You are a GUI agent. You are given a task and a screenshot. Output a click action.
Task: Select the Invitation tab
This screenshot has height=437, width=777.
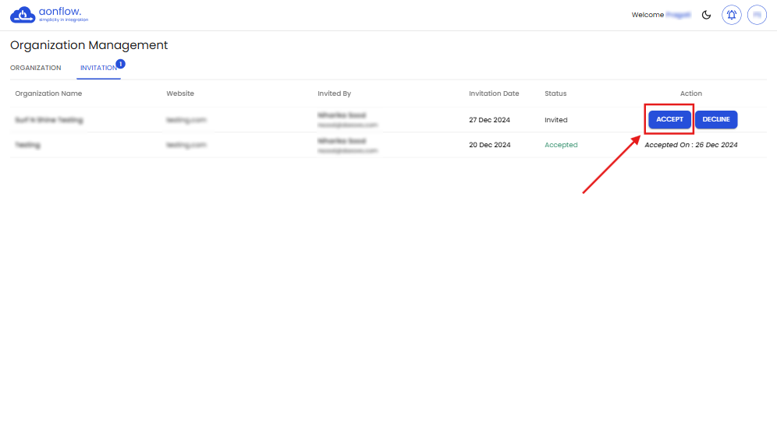tap(98, 68)
